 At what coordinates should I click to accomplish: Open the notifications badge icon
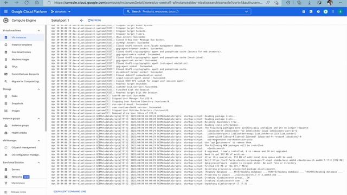tap(325, 11)
